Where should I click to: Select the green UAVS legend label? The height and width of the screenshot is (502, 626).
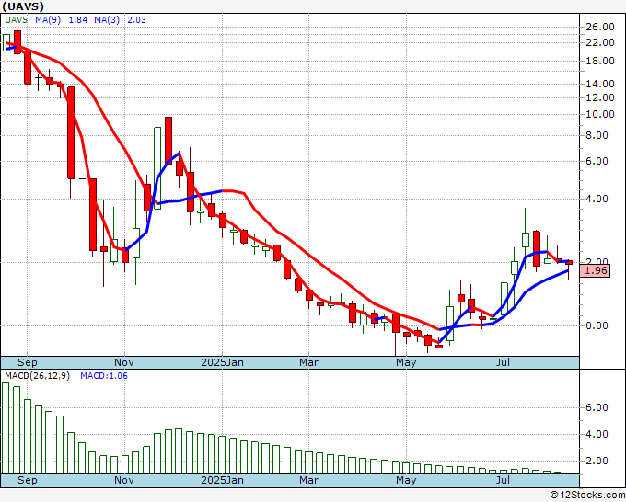[x=17, y=20]
